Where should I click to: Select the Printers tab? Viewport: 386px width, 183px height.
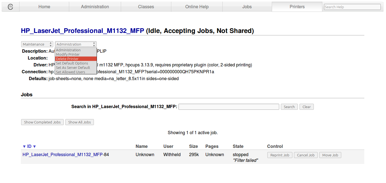click(x=297, y=7)
